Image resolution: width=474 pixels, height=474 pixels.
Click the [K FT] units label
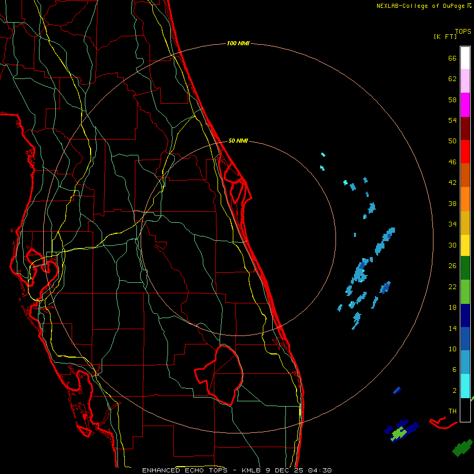tap(445, 37)
